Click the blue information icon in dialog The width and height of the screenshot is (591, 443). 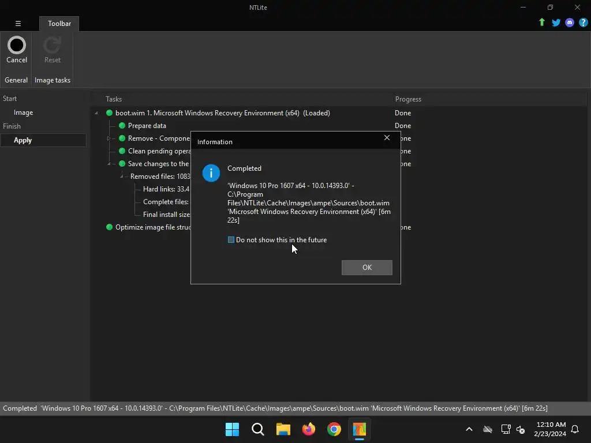[211, 173]
